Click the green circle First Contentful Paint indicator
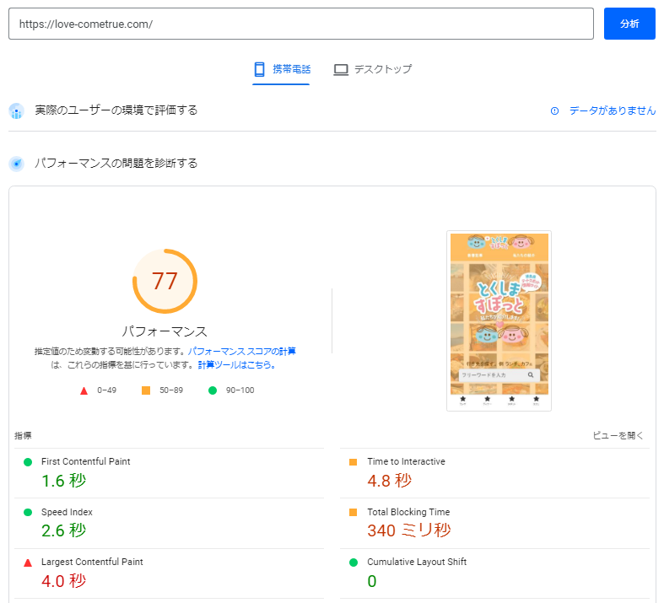The image size is (664, 603). coord(28,462)
